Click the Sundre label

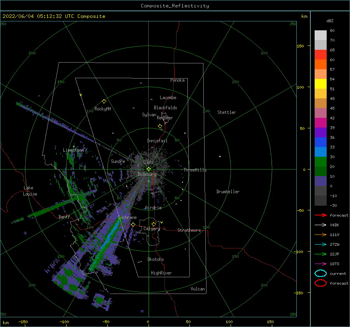pos(118,161)
